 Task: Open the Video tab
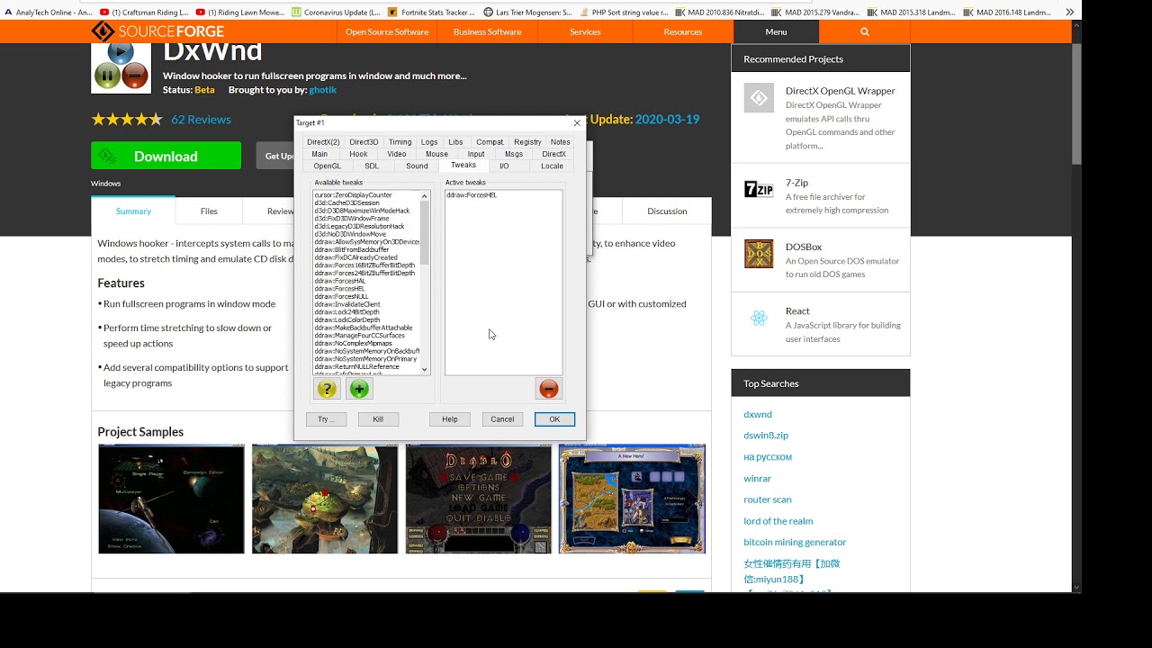click(397, 154)
